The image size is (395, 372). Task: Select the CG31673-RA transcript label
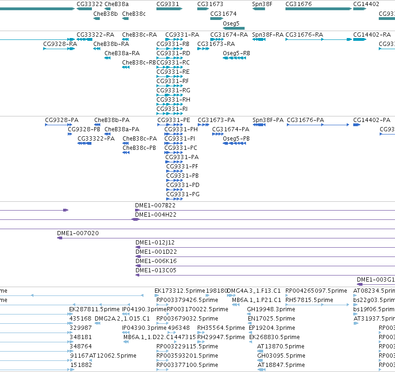(216, 44)
